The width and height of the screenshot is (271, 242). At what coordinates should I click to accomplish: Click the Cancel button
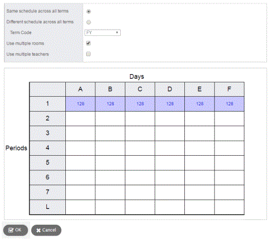click(46, 230)
